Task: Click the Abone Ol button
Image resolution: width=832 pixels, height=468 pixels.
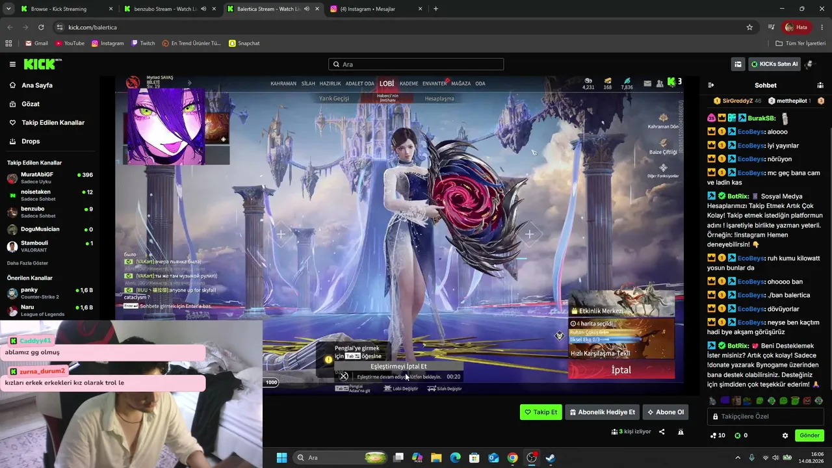Action: click(666, 412)
